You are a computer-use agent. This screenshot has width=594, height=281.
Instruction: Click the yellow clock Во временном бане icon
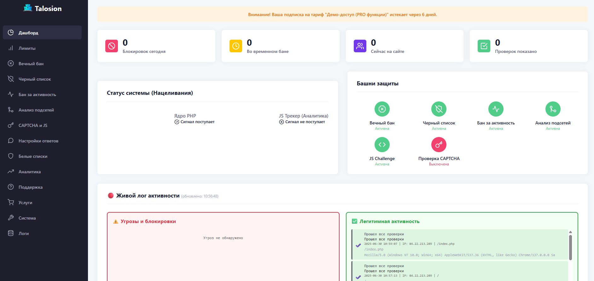tap(236, 46)
